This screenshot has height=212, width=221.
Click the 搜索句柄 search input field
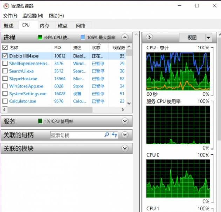pos(77,135)
